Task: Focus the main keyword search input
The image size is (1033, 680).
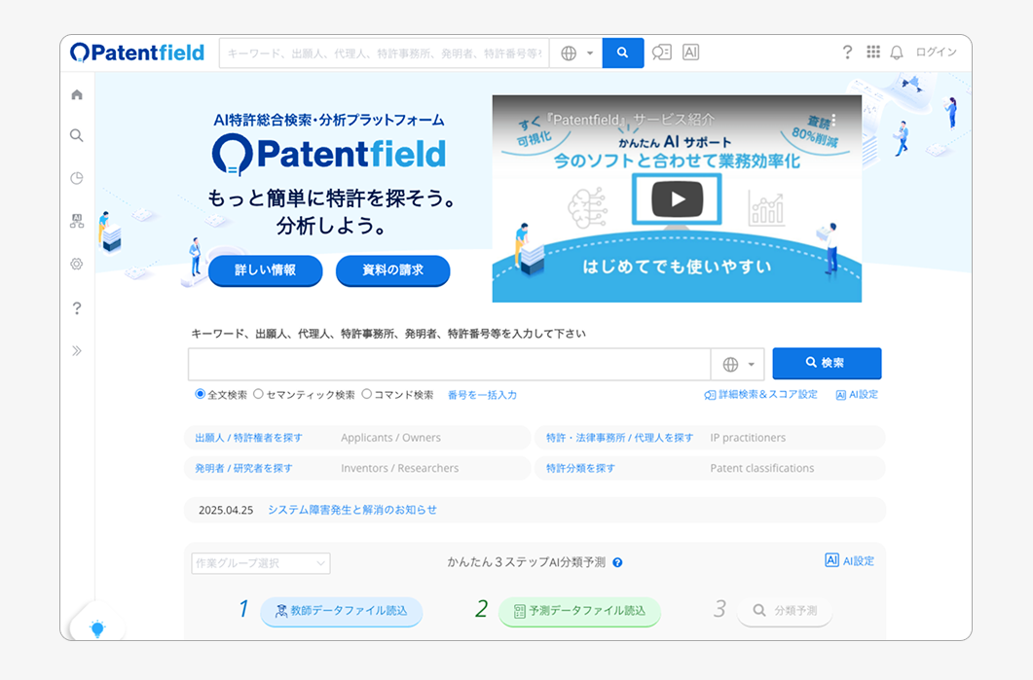Action: (449, 364)
